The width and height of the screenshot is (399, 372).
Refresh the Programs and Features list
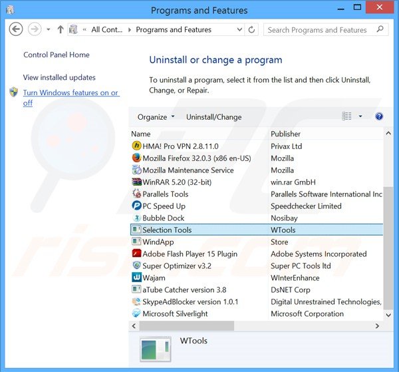(251, 30)
